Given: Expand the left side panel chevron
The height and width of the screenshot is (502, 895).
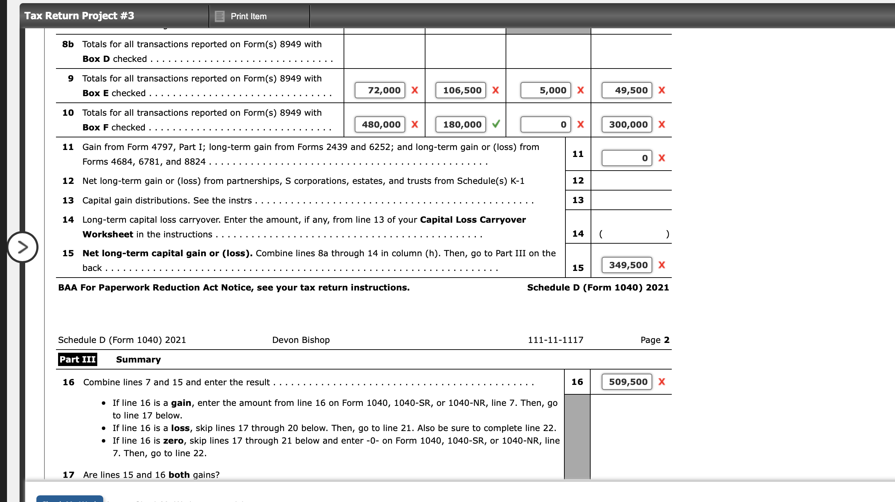Looking at the screenshot, I should point(22,247).
